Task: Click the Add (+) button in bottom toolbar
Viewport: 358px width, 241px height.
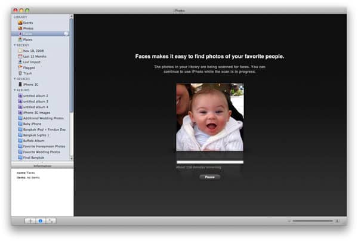Action: (30, 221)
